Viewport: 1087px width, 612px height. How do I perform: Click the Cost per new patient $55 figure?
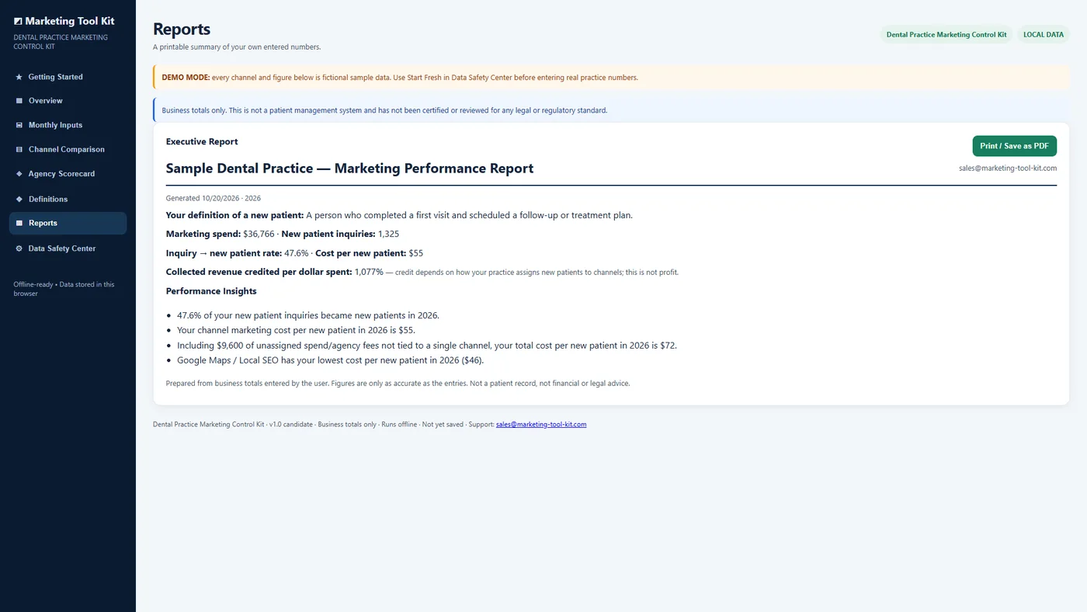416,253
